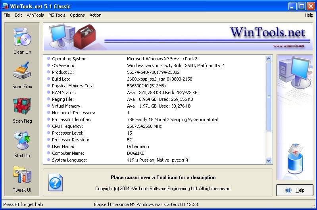
Task: Click Product ID value 55274-648-7001794-23382
Action: [x=153, y=72]
